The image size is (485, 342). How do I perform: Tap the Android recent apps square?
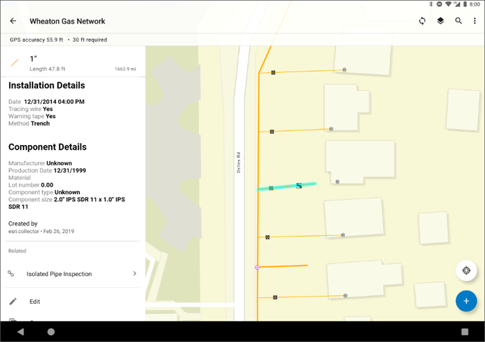click(x=465, y=332)
